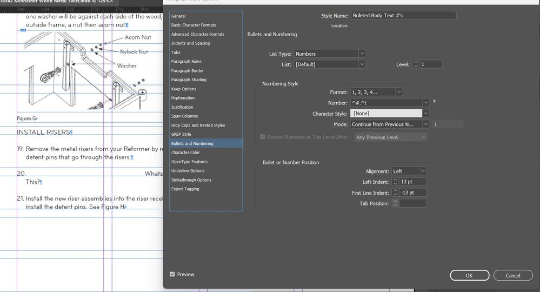Open Span Columns category
This screenshot has width=540, height=292.
pyautogui.click(x=206, y=116)
